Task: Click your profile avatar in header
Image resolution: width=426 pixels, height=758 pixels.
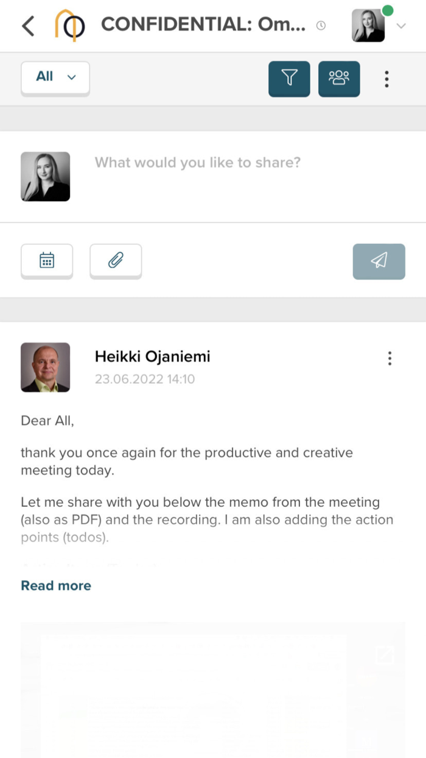Action: point(369,26)
